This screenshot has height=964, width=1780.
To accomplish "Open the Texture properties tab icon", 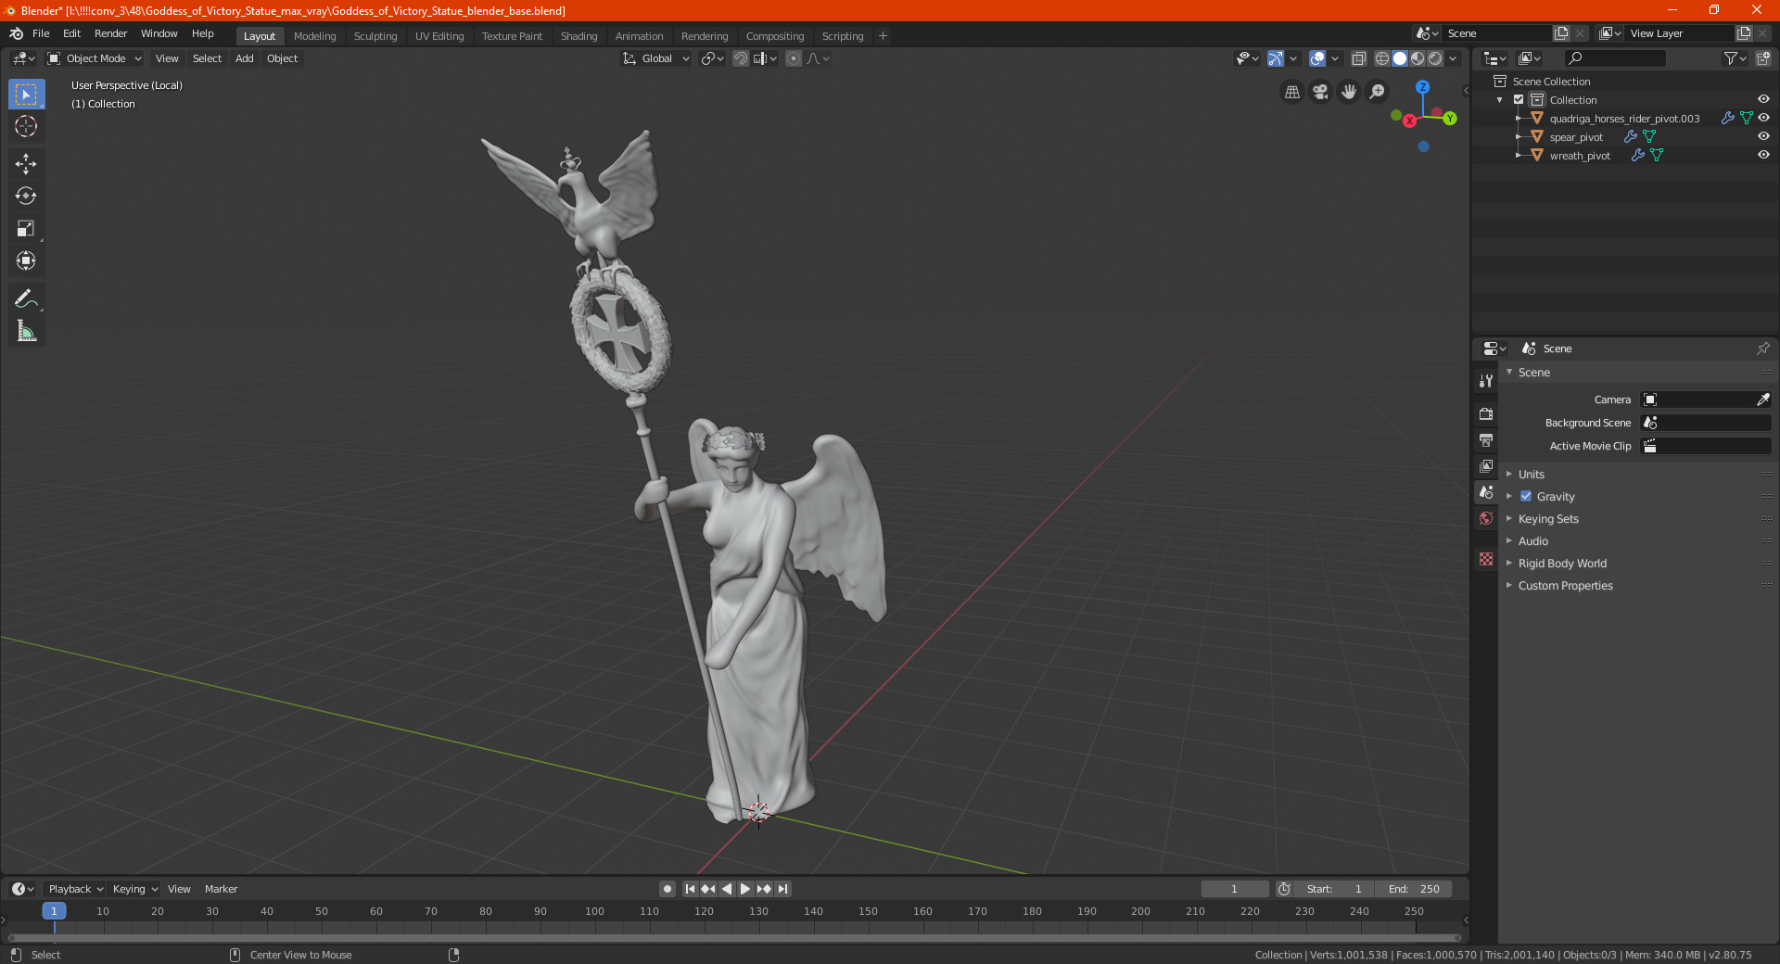I will tap(1486, 559).
